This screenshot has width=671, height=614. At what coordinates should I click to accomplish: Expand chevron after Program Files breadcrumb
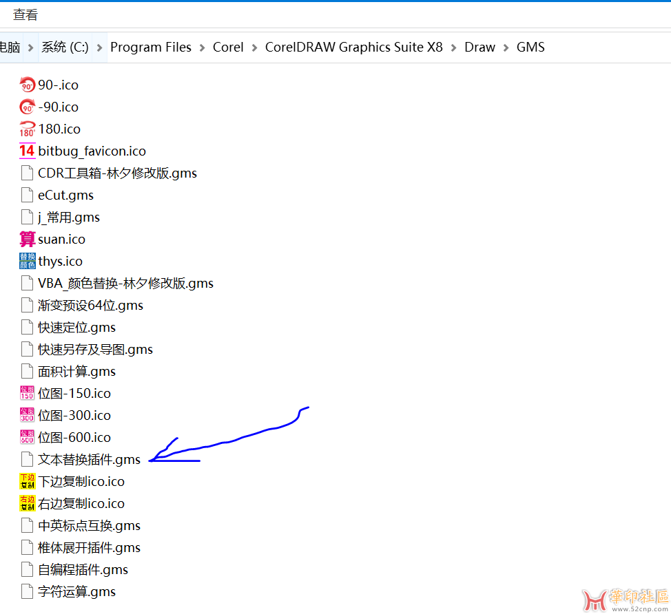tap(202, 47)
